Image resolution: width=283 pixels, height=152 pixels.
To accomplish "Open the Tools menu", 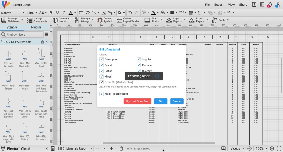I will [220, 20].
